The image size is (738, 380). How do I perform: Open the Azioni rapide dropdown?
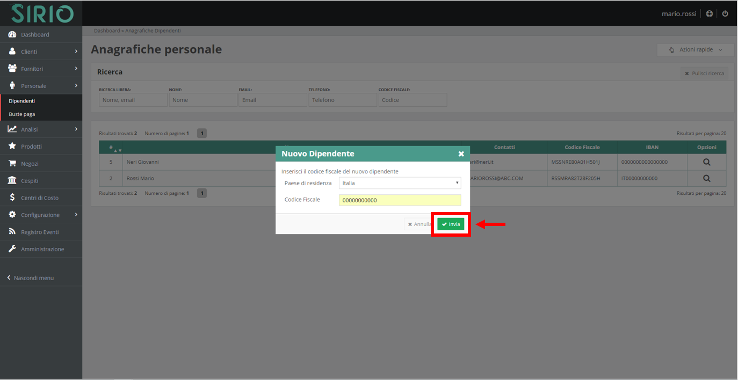pyautogui.click(x=695, y=50)
